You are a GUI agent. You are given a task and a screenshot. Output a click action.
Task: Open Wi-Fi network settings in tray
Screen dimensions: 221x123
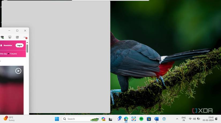point(190,119)
